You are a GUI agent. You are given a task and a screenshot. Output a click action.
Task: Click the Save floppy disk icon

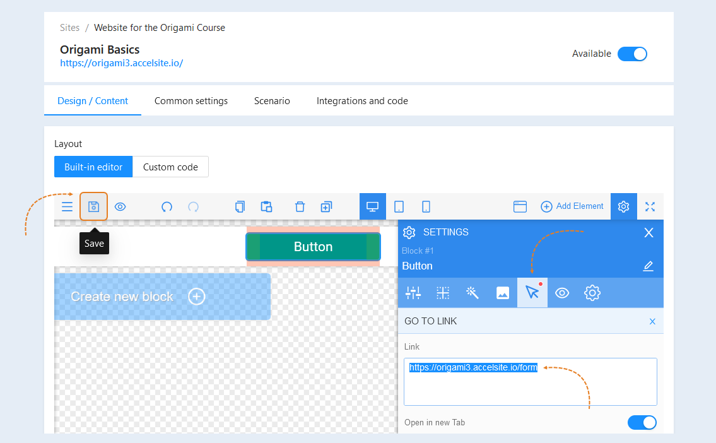93,206
